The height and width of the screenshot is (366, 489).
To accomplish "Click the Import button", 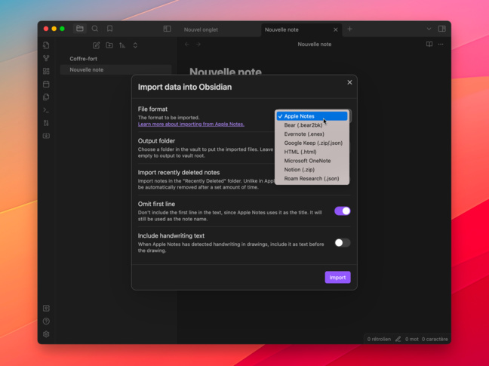I will tap(338, 277).
